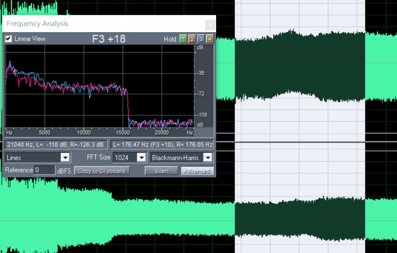
Task: Click the Hz frequency axis ruler
Action: pyautogui.click(x=99, y=132)
